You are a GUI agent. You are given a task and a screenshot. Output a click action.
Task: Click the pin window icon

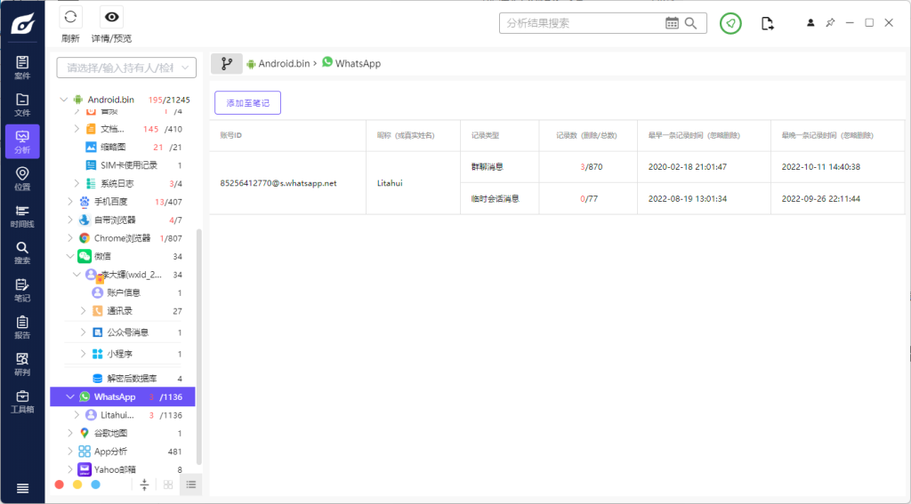pos(830,23)
